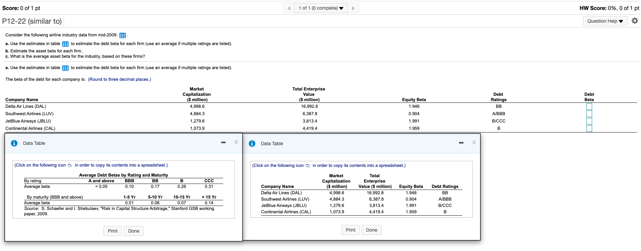Click the Debt Beta column header
The width and height of the screenshot is (641, 251).
(589, 97)
